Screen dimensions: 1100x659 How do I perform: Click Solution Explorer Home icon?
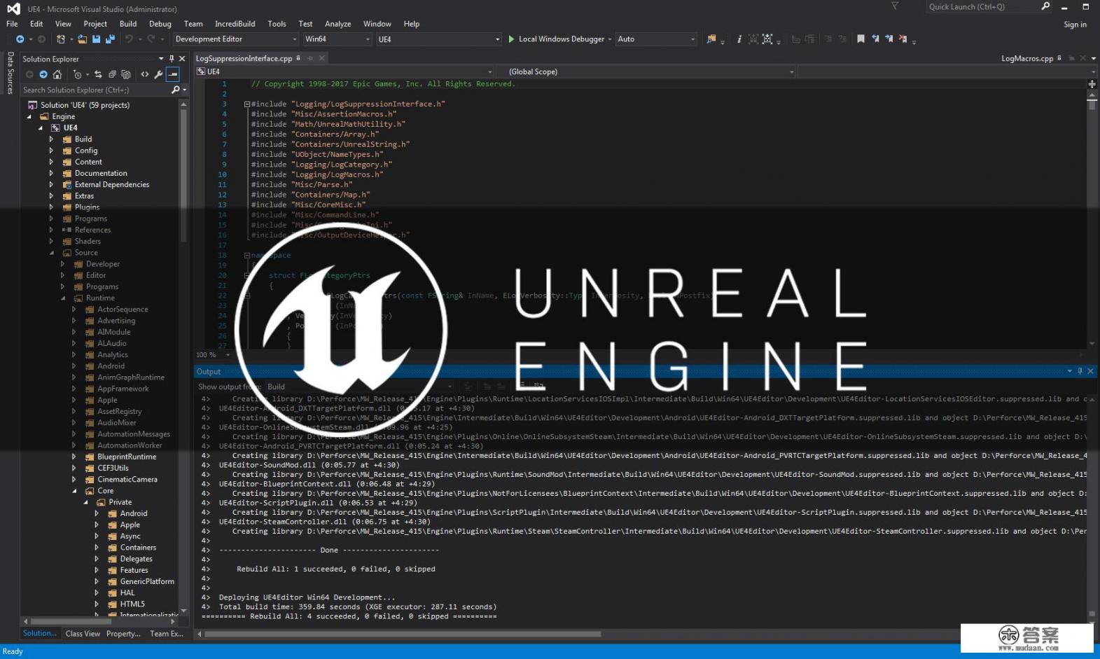(57, 74)
